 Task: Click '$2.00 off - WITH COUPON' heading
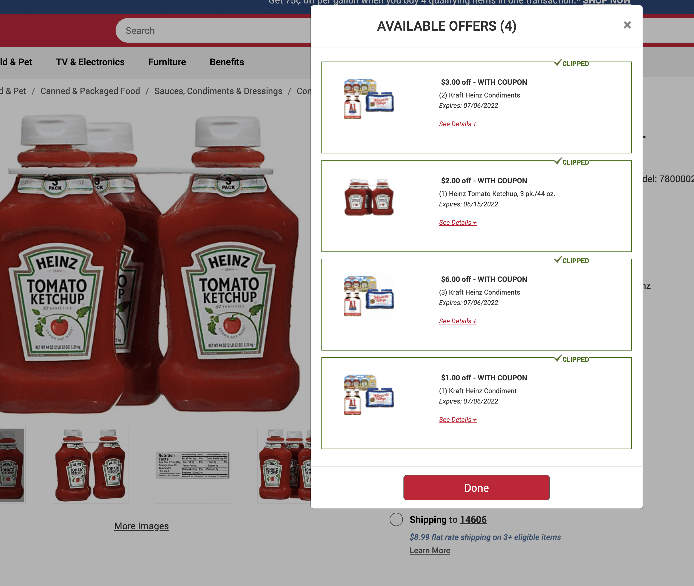tap(484, 181)
